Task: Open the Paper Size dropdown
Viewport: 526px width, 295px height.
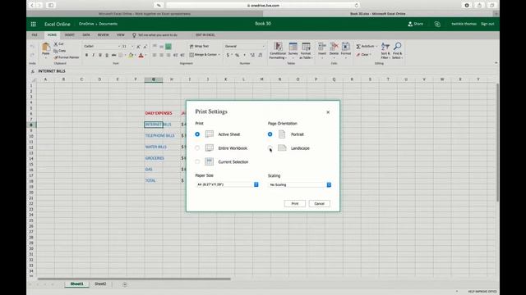Action: coord(227,184)
